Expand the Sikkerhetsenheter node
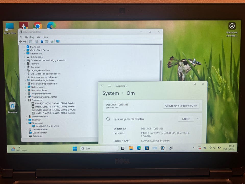The height and width of the screenshot is (184, 245). point(26,117)
